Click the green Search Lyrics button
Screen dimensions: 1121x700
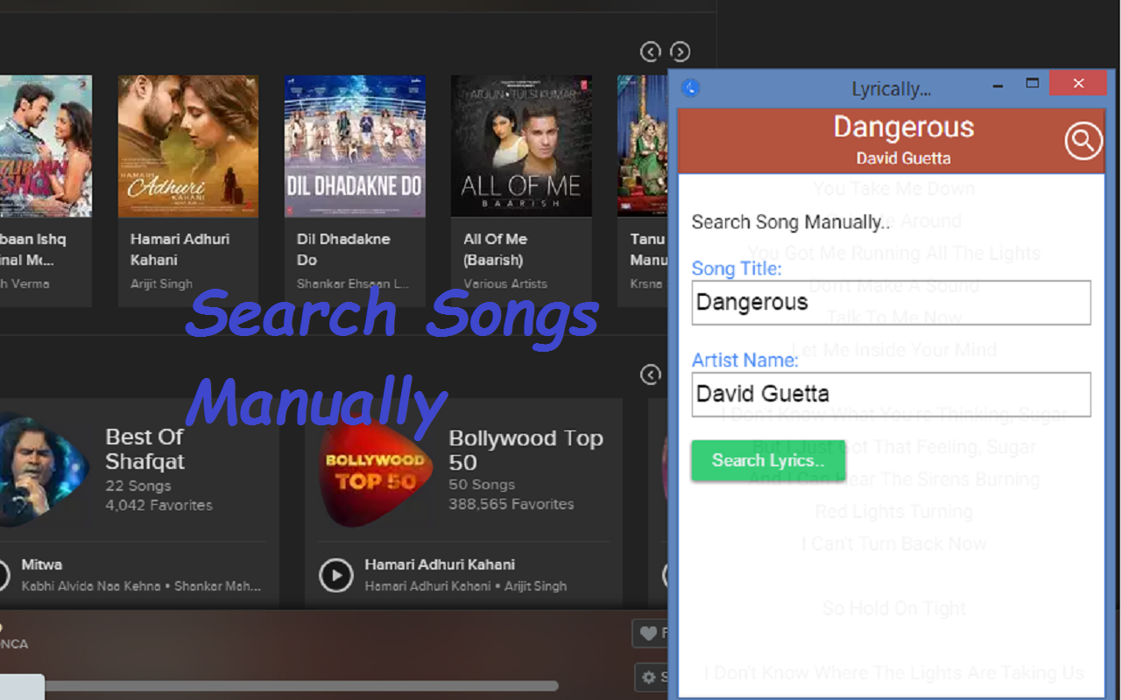tap(768, 460)
